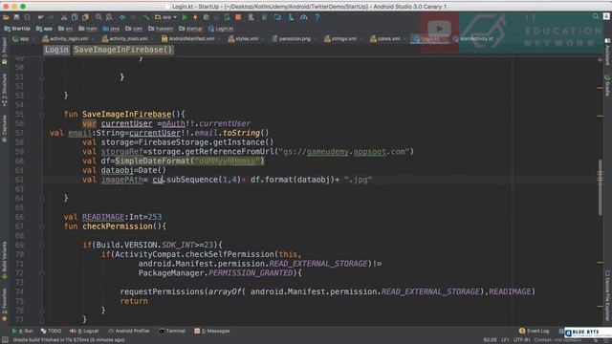Click the red Stop icon
Viewport: 612px width, 344px height.
[x=238, y=17]
